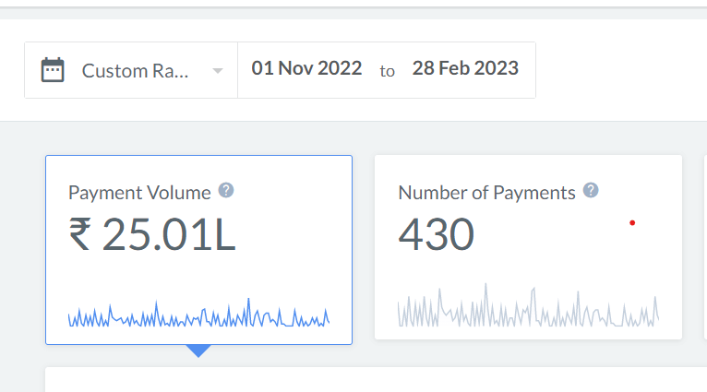Screen dimensions: 707x392
Task: Click the small red dot indicator
Action: click(x=632, y=222)
